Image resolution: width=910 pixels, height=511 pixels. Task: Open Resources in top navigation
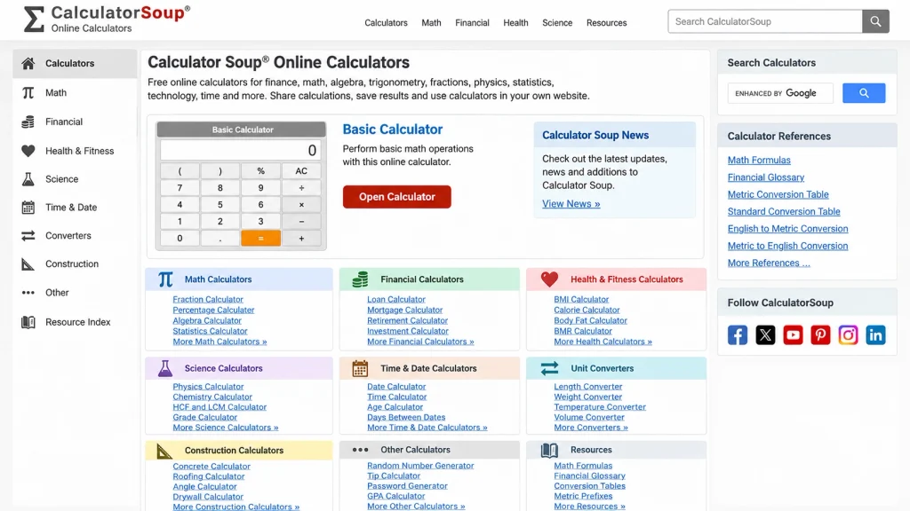coord(606,22)
